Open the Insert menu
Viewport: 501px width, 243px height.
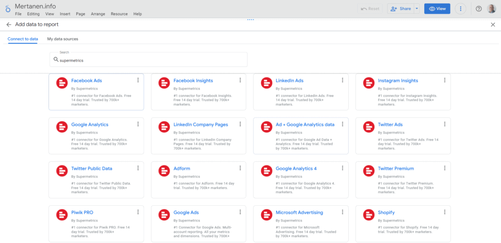coord(65,14)
